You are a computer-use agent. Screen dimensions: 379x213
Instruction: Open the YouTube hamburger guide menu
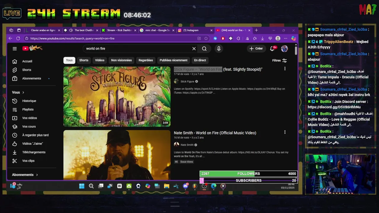(15, 49)
